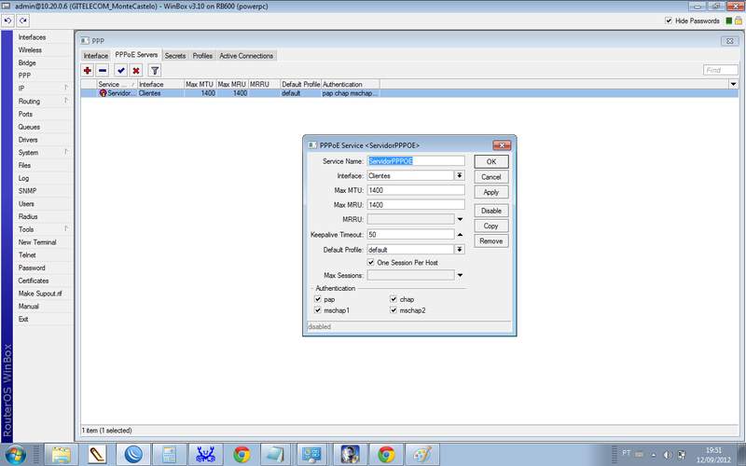The image size is (746, 466).
Task: Click OK in PPPoE Service dialog
Action: 491,161
